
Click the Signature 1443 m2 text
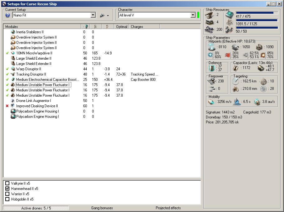point(220,112)
